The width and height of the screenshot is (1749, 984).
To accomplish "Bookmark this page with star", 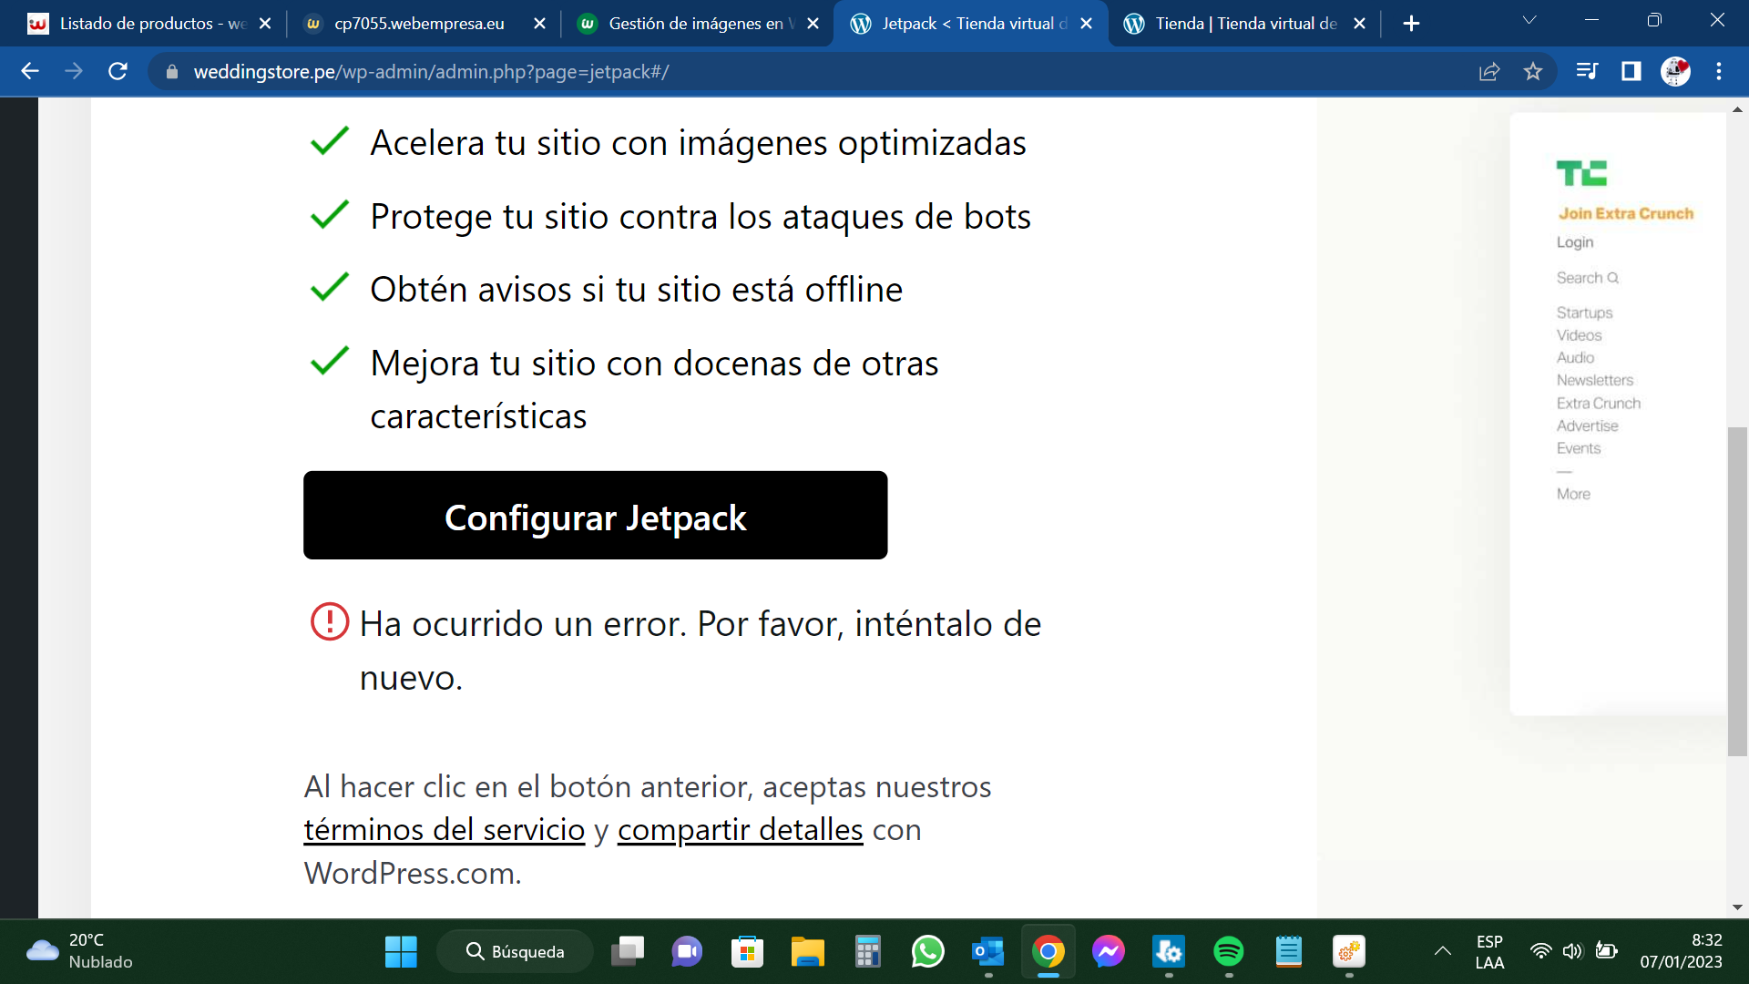I will tap(1533, 71).
